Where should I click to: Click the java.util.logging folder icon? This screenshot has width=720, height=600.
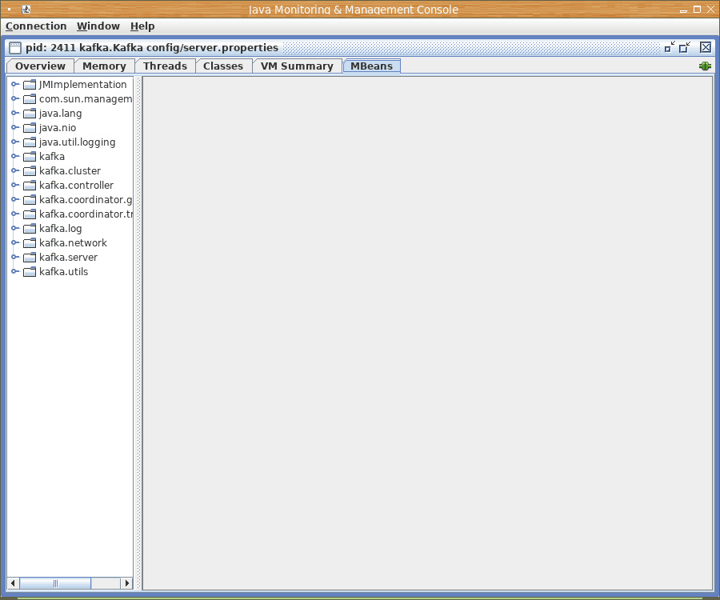point(30,142)
